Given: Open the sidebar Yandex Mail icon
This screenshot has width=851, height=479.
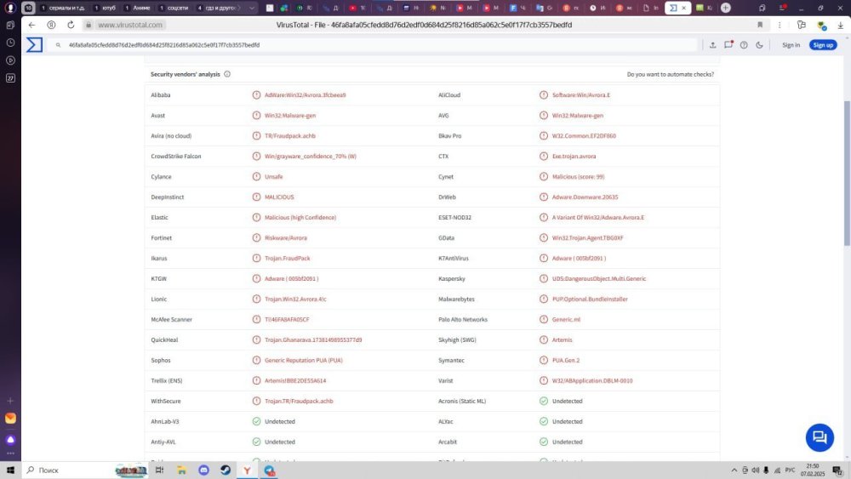Looking at the screenshot, I should pos(10,418).
